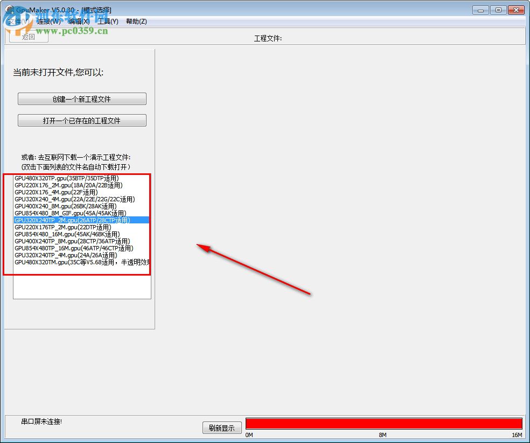This screenshot has width=530, height=443.
Task: Select GPU480X320TP.gpu demo file
Action: [x=67, y=178]
